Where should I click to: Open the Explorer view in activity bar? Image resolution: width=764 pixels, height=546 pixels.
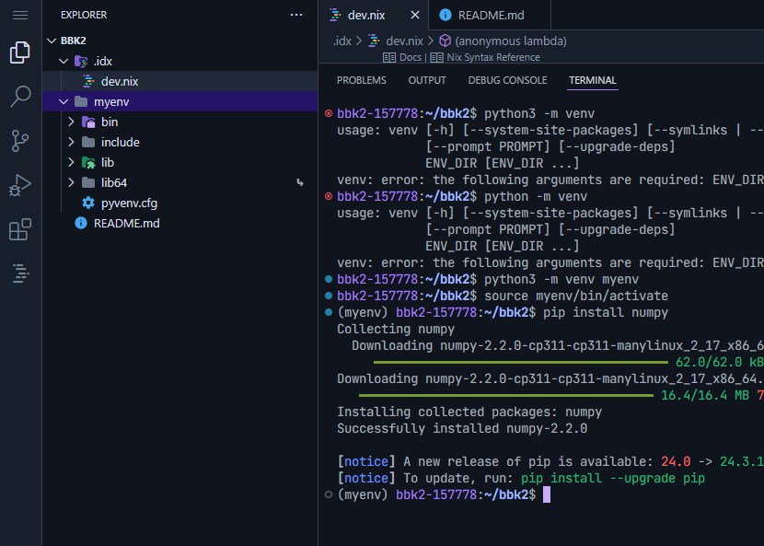(20, 52)
